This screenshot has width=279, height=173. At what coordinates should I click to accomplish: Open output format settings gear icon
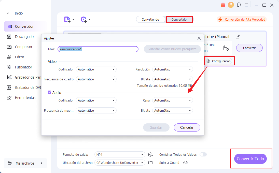151,155
